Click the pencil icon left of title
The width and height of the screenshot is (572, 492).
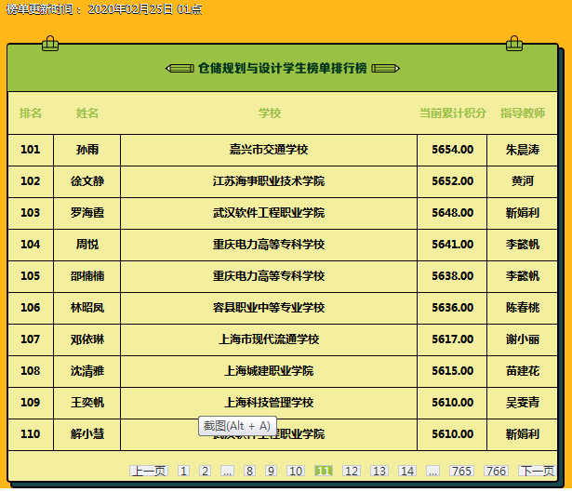click(x=180, y=68)
